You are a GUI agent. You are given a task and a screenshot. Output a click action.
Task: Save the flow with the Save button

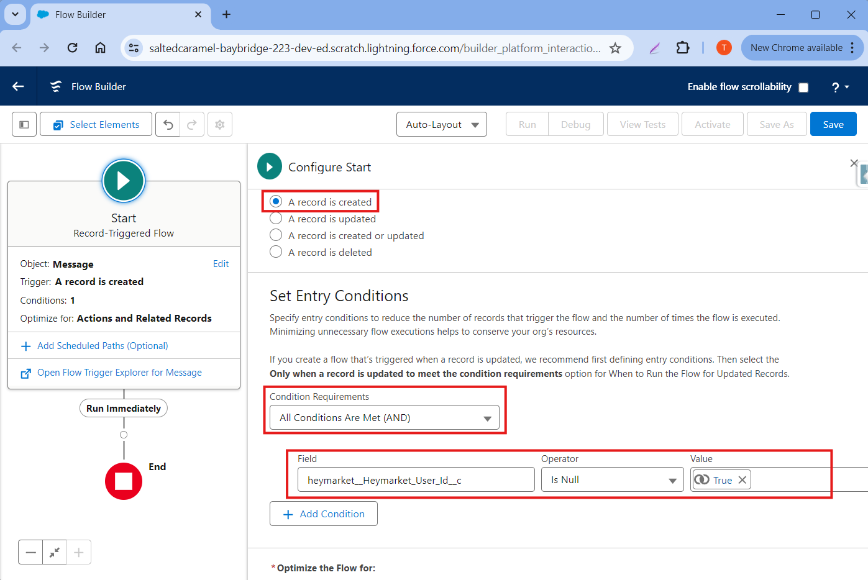[x=833, y=124]
